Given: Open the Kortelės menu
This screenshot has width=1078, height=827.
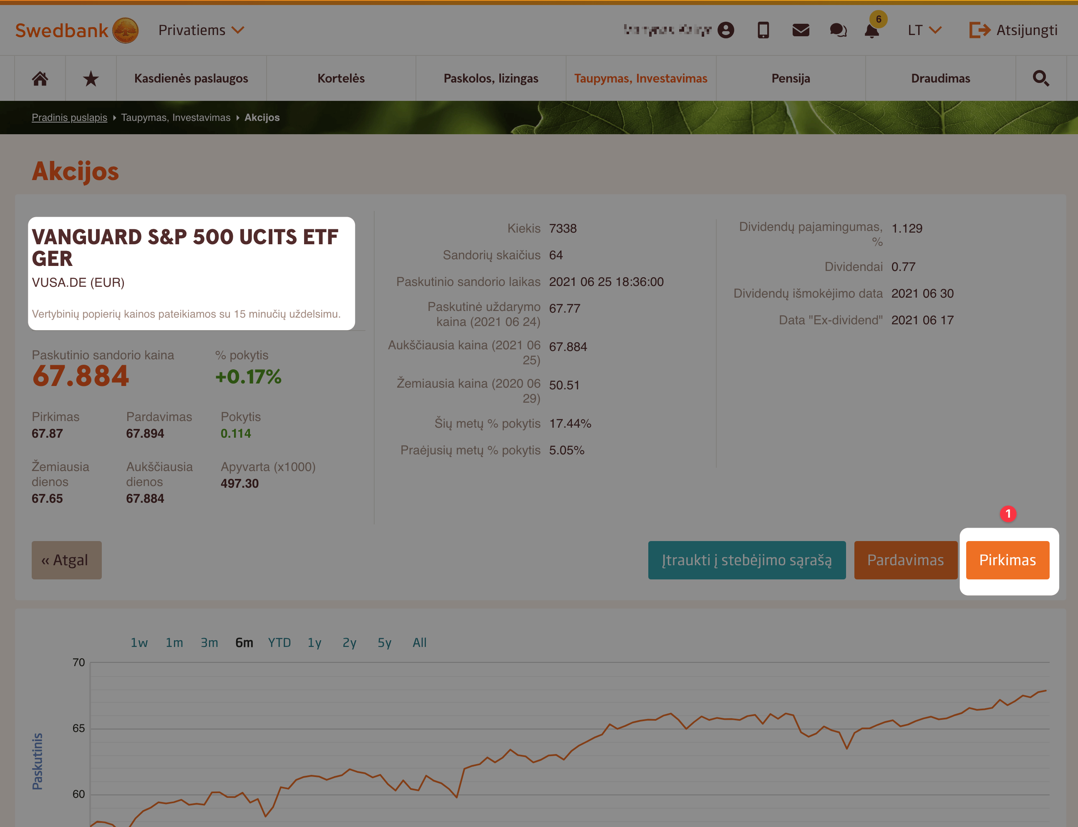Looking at the screenshot, I should 341,78.
